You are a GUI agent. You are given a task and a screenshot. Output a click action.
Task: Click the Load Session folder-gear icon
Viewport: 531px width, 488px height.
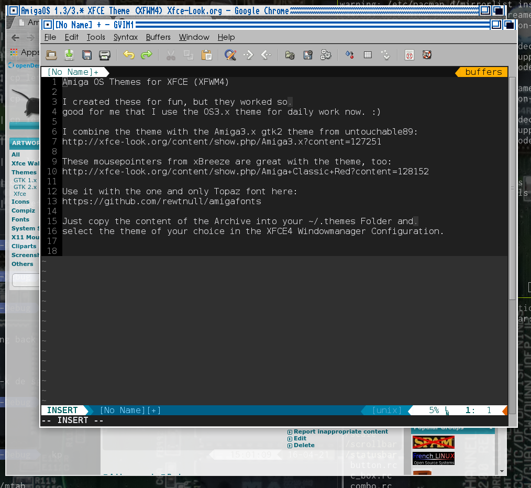pos(290,55)
